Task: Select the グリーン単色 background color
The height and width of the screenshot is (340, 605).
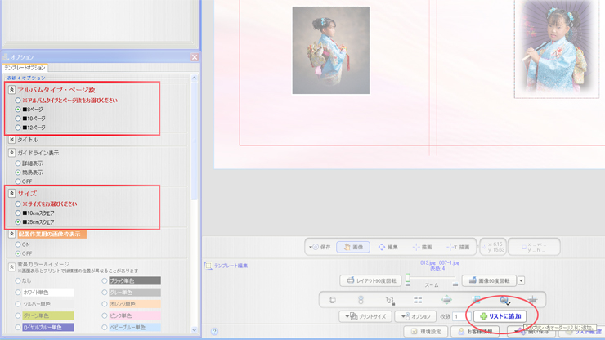Action: click(x=18, y=315)
